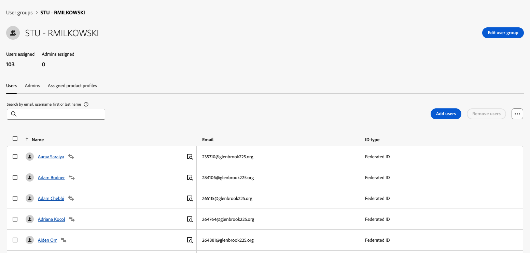Click sync arrows icon beside Adriana Kocol
The image size is (530, 253).
tap(72, 219)
